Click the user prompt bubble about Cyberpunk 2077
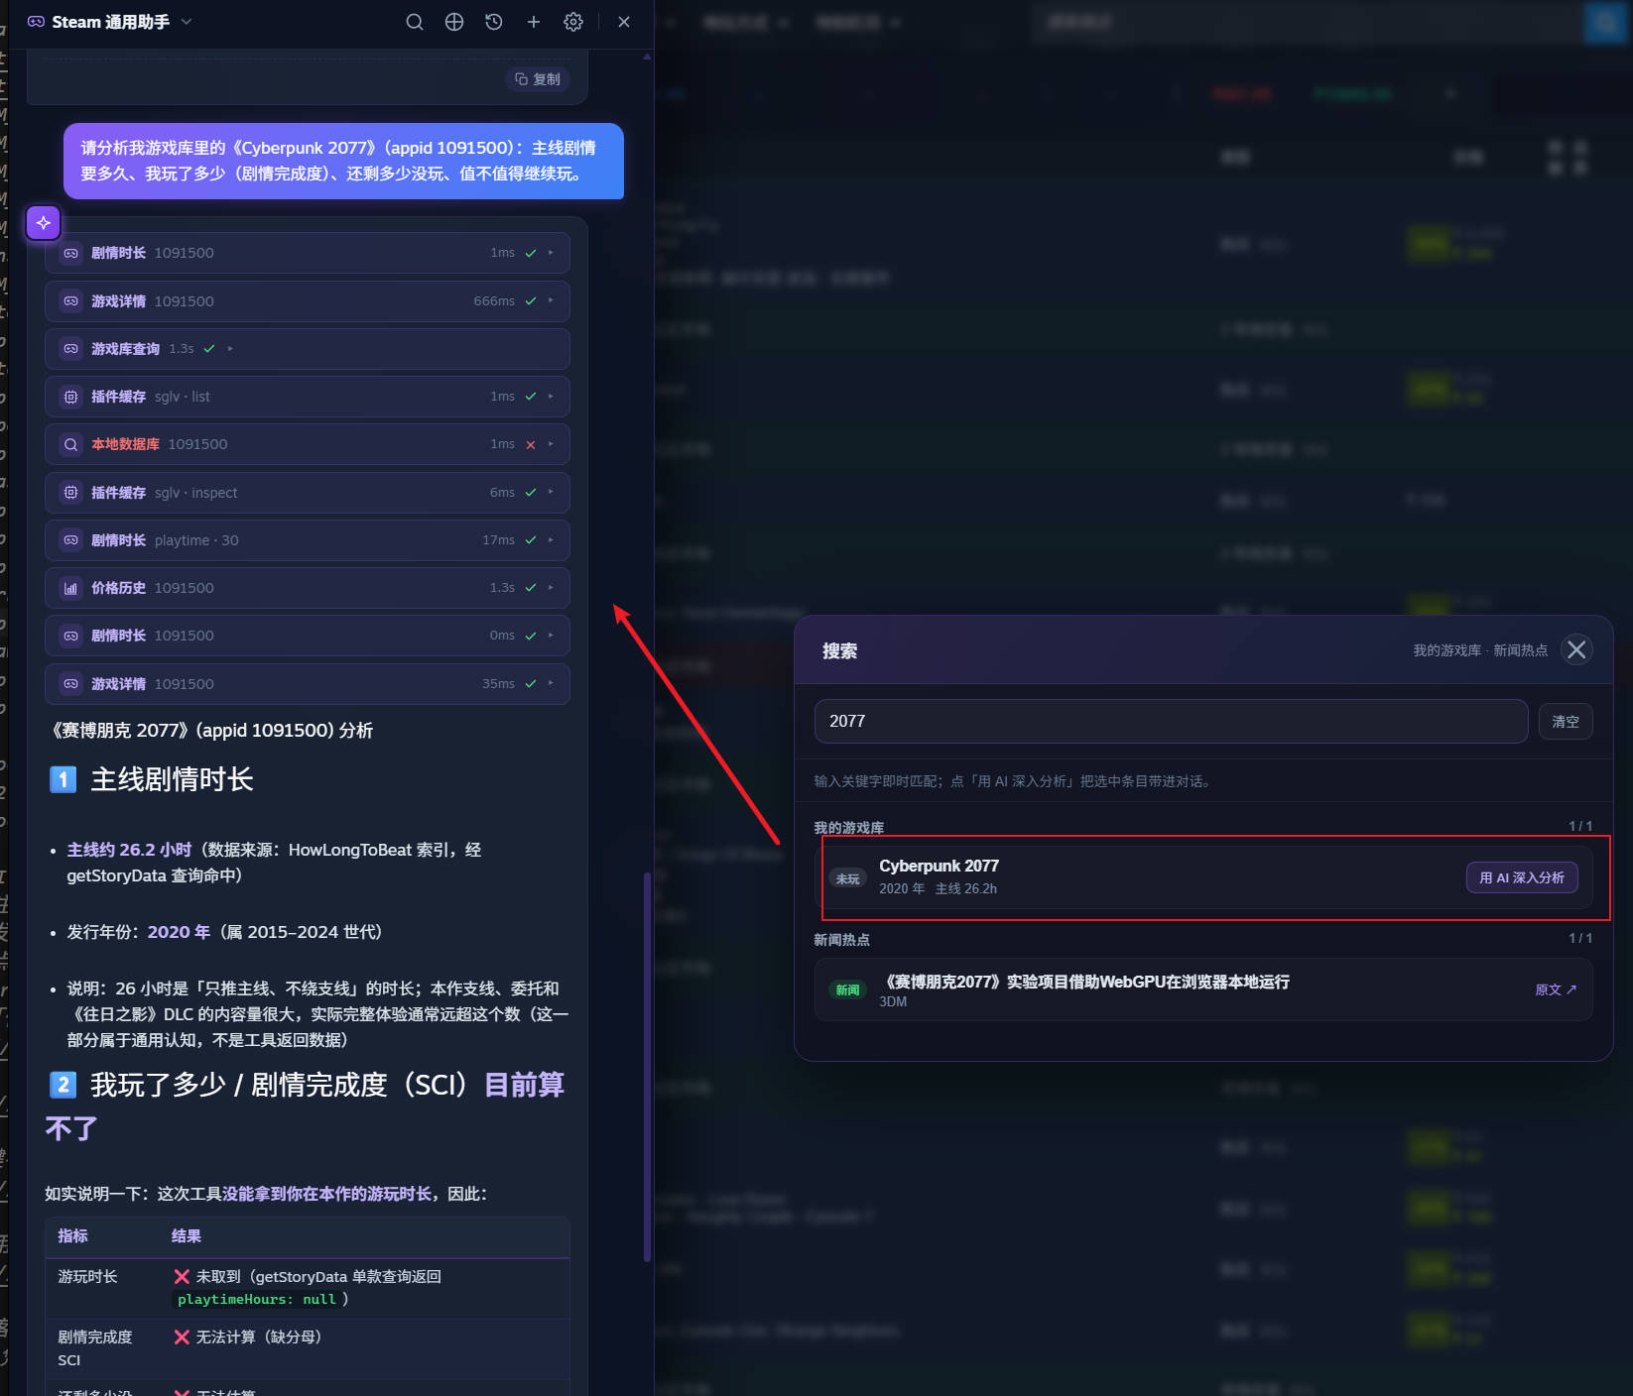Viewport: 1633px width, 1396px height. 343,161
